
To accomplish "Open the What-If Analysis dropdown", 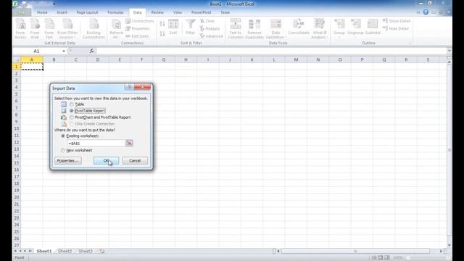I will pyautogui.click(x=319, y=28).
